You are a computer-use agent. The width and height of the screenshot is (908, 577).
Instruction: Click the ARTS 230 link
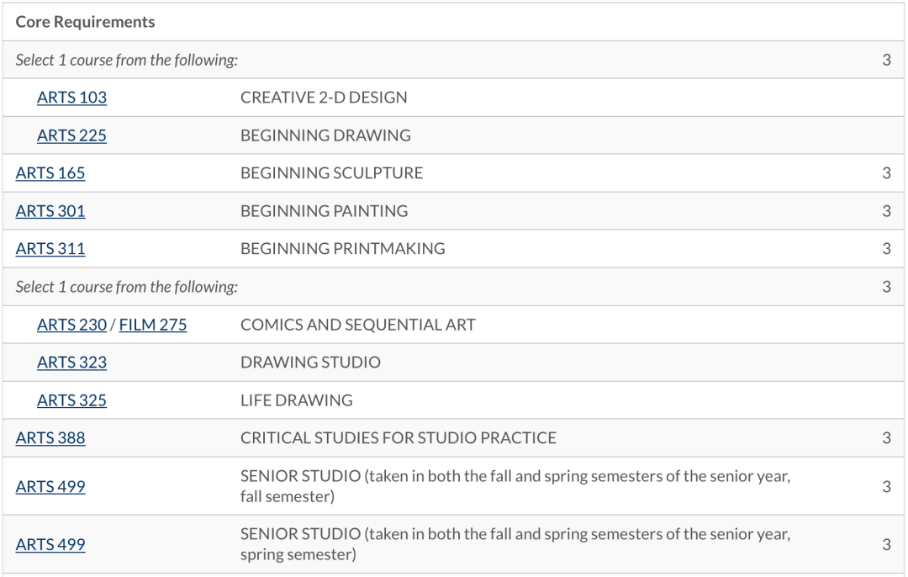coord(71,325)
